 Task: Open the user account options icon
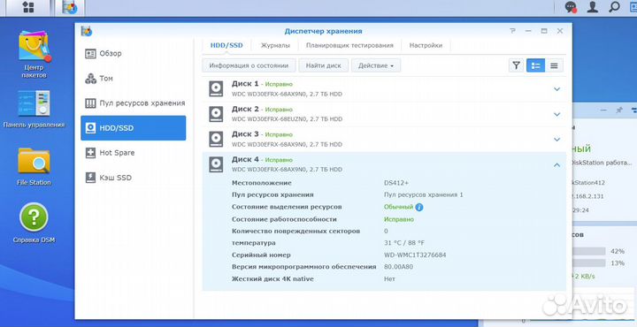[x=593, y=7]
